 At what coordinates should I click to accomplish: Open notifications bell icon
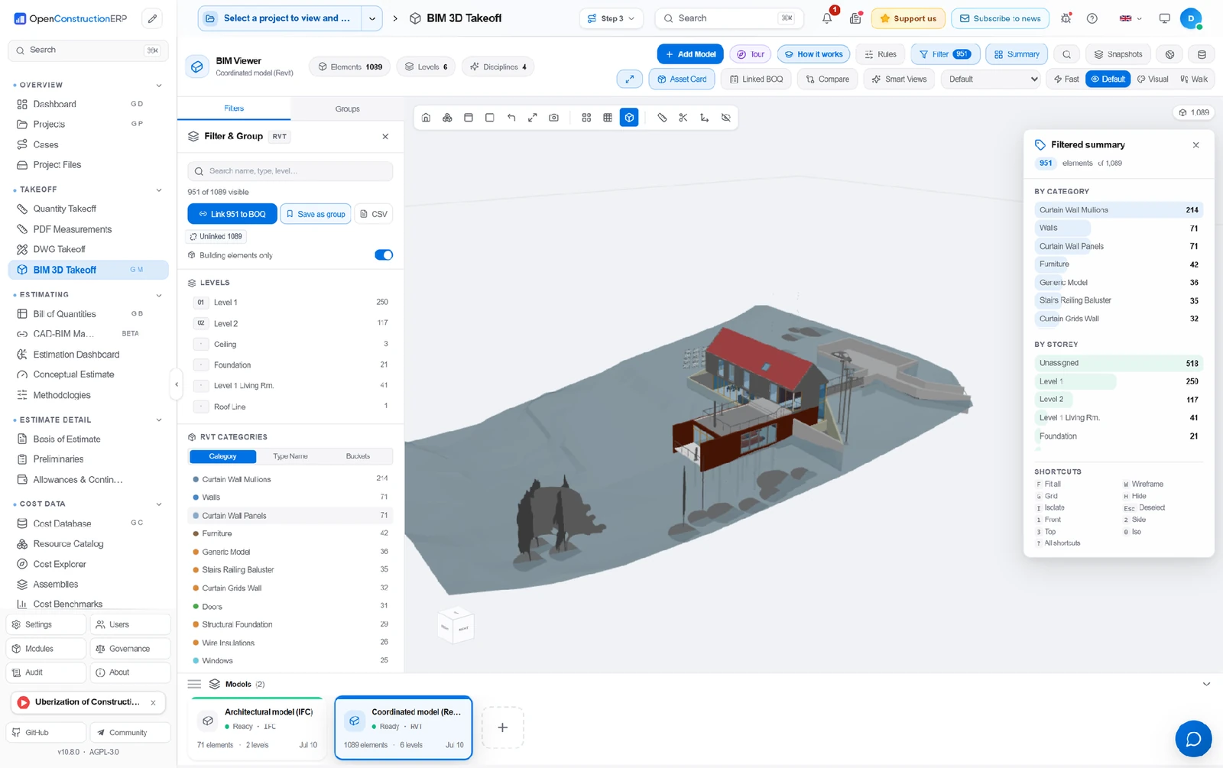coord(827,18)
